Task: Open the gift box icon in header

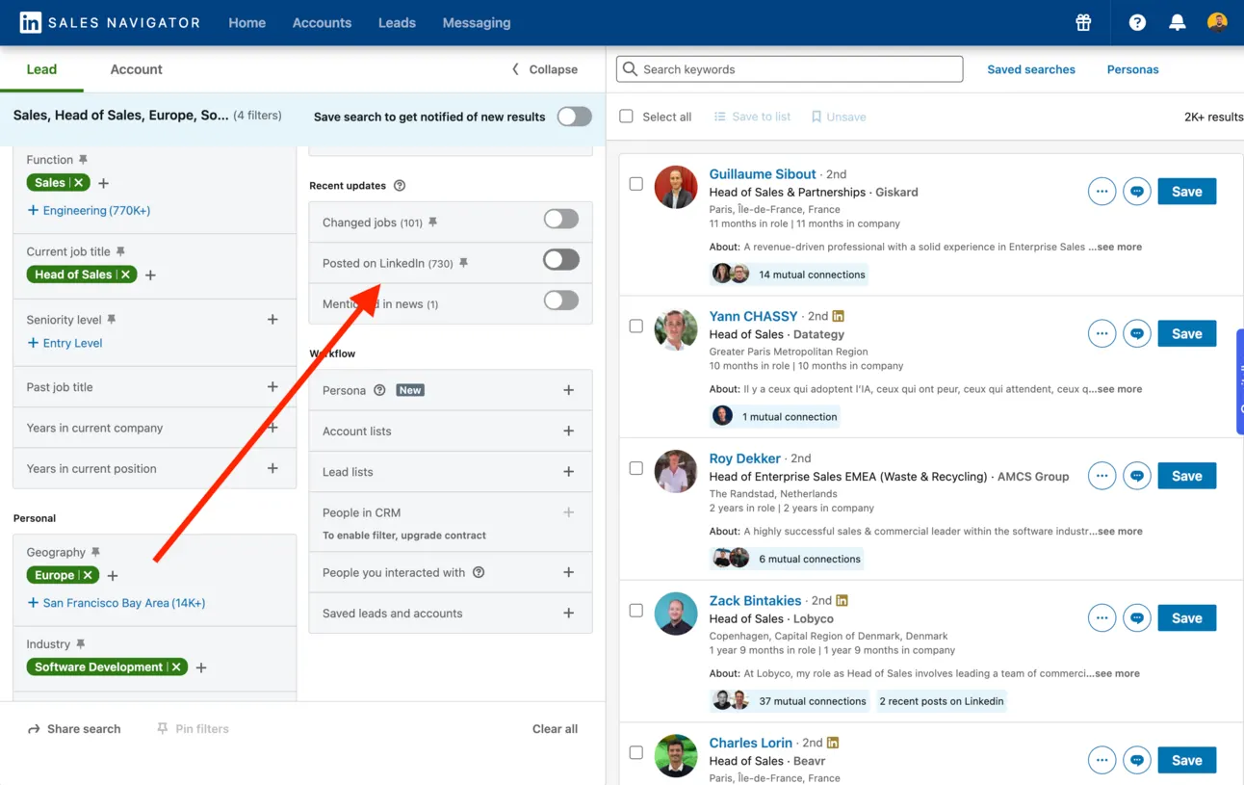Action: point(1083,22)
